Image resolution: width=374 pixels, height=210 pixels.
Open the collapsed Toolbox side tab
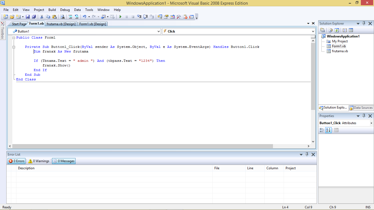tap(3, 30)
